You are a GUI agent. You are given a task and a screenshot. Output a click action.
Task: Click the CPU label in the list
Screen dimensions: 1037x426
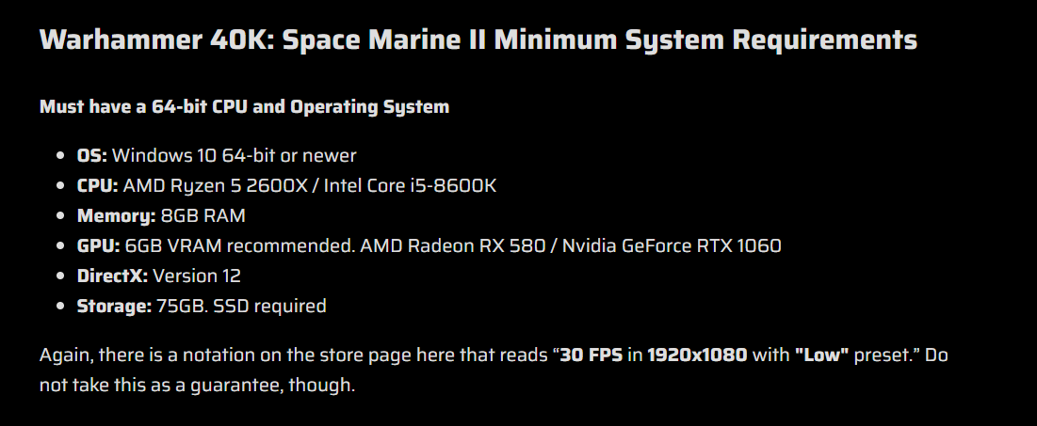(x=98, y=185)
